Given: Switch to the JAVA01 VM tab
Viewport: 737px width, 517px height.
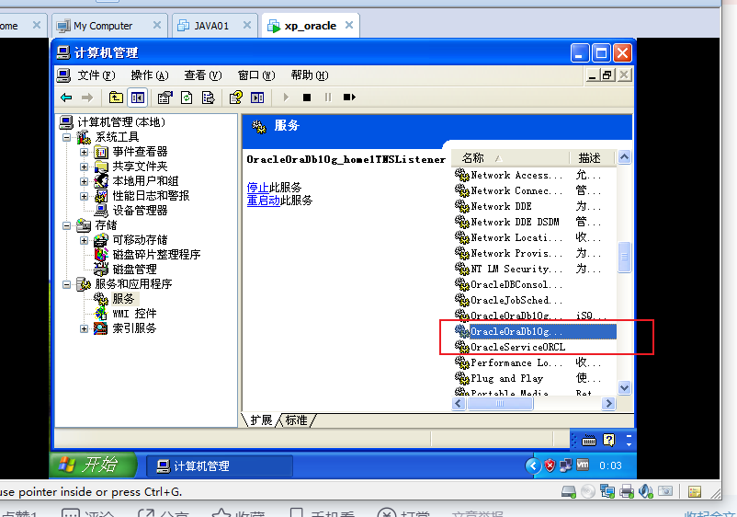Looking at the screenshot, I should click(210, 26).
